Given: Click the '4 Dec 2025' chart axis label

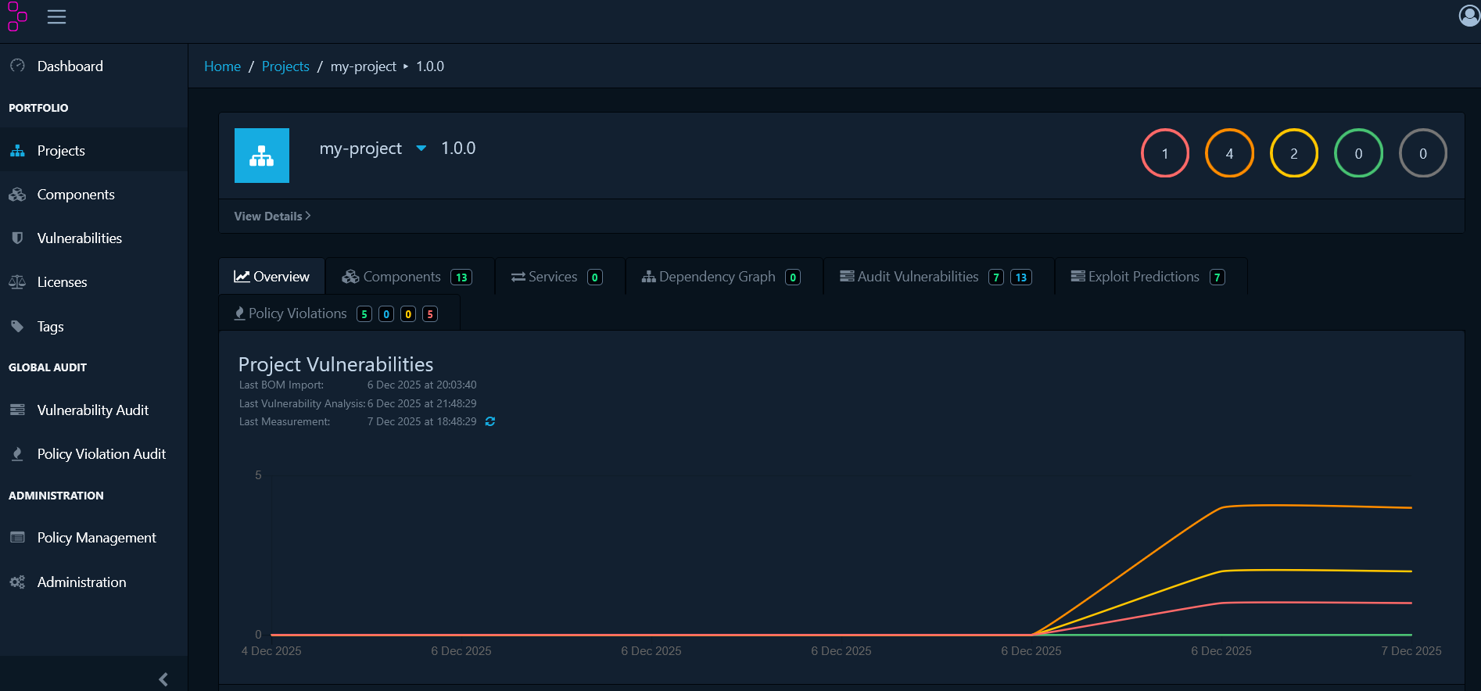Looking at the screenshot, I should [271, 651].
